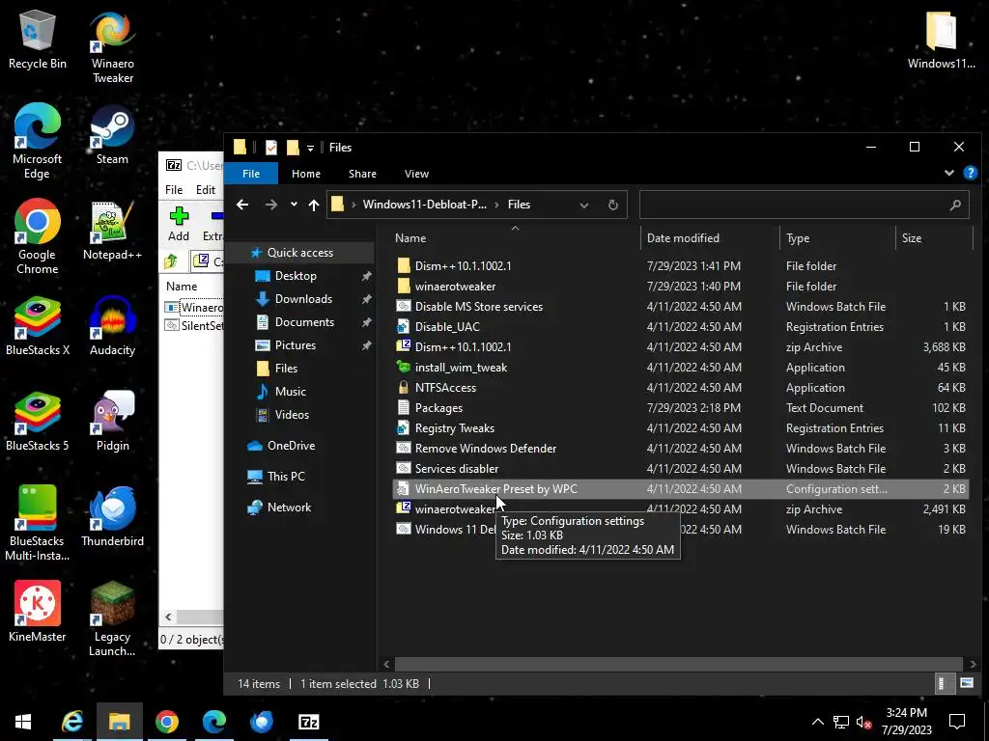Open Windows Start button
989x741 pixels.
[23, 722]
